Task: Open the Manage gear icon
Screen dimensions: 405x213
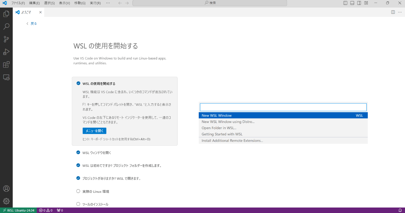Action: [x=6, y=201]
